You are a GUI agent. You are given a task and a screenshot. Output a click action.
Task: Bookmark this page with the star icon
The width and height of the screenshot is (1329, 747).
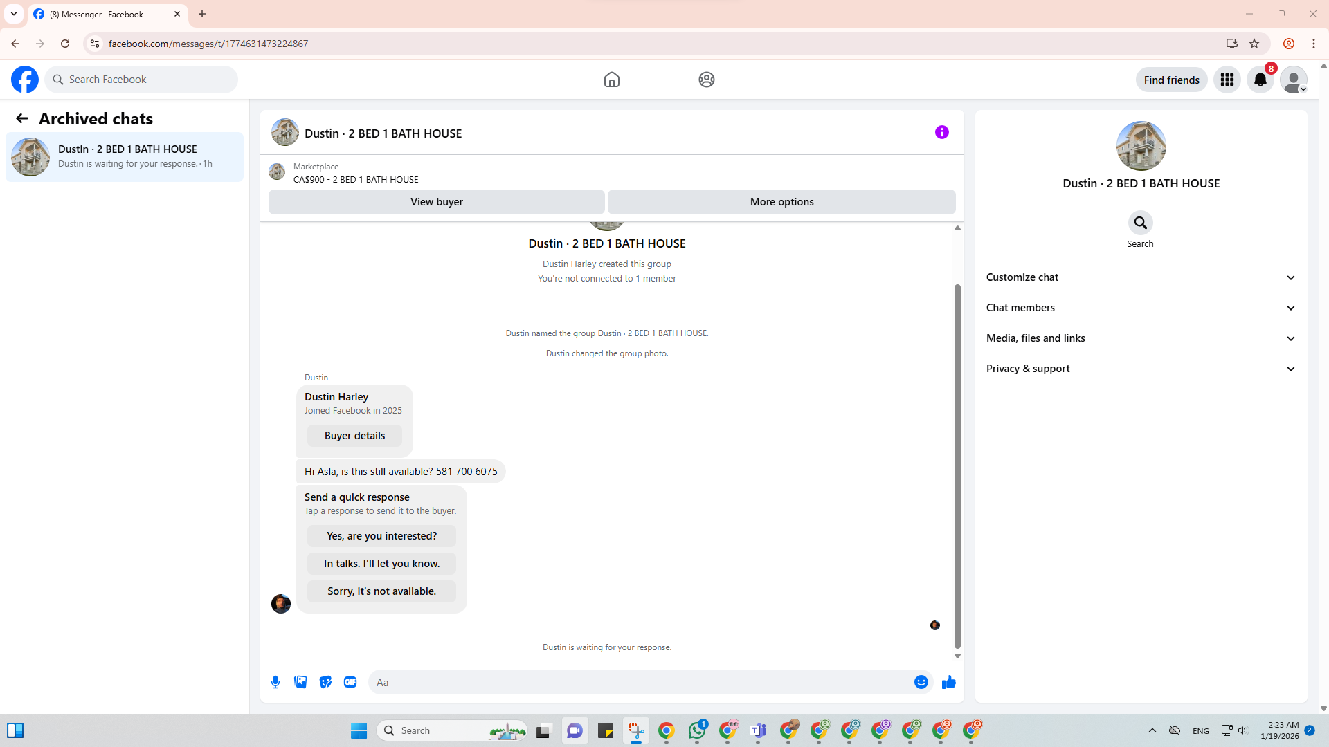tap(1254, 44)
